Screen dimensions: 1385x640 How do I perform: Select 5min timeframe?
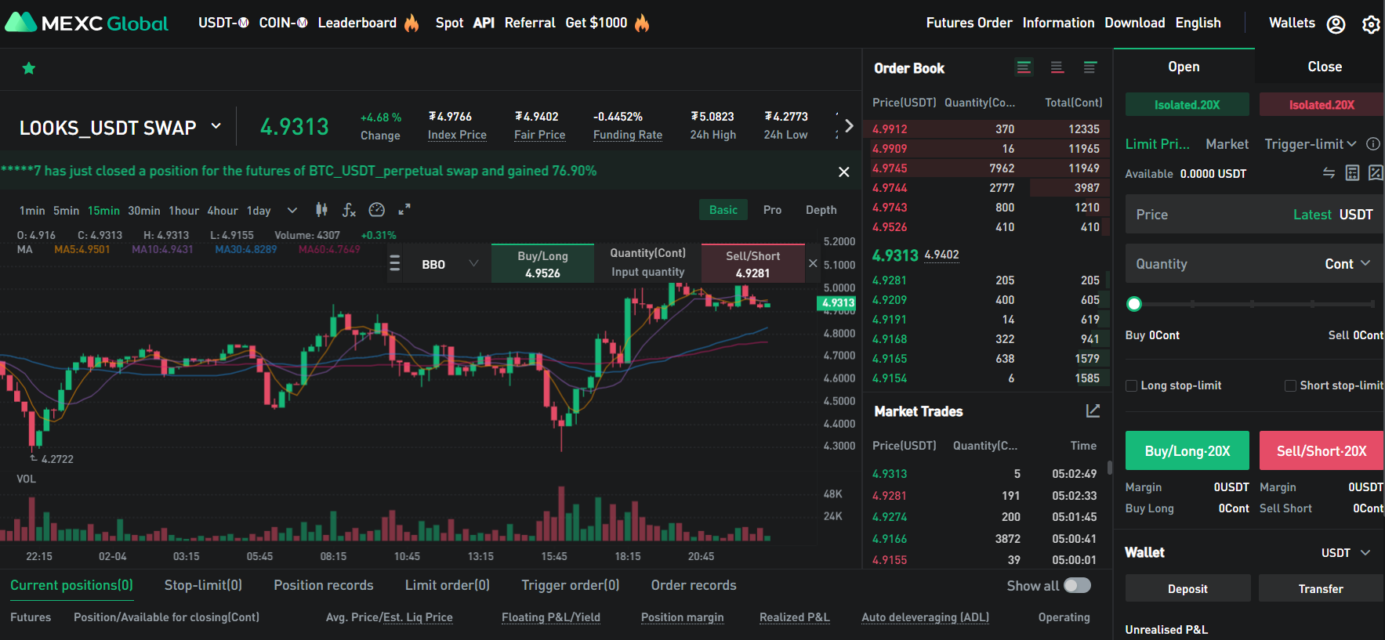click(x=66, y=211)
